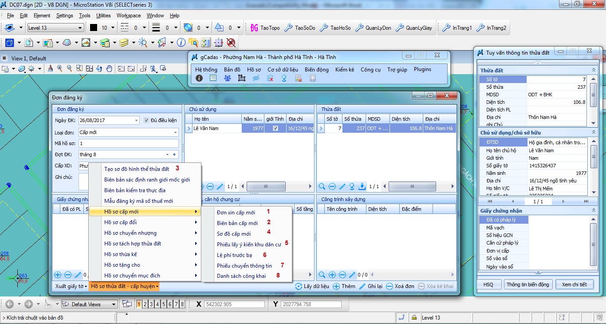Click the black active color swatch
Viewport: 606px width, 324px height.
point(94,28)
